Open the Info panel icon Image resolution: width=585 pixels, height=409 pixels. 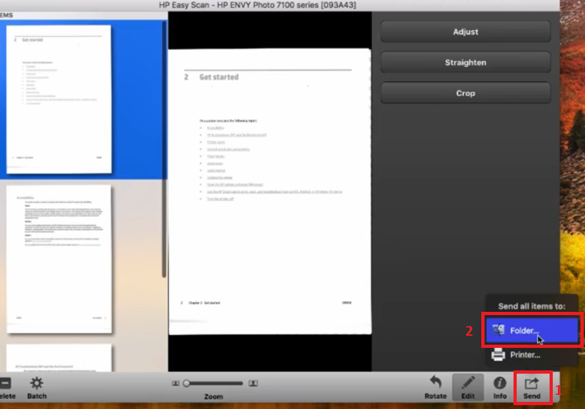(x=499, y=388)
